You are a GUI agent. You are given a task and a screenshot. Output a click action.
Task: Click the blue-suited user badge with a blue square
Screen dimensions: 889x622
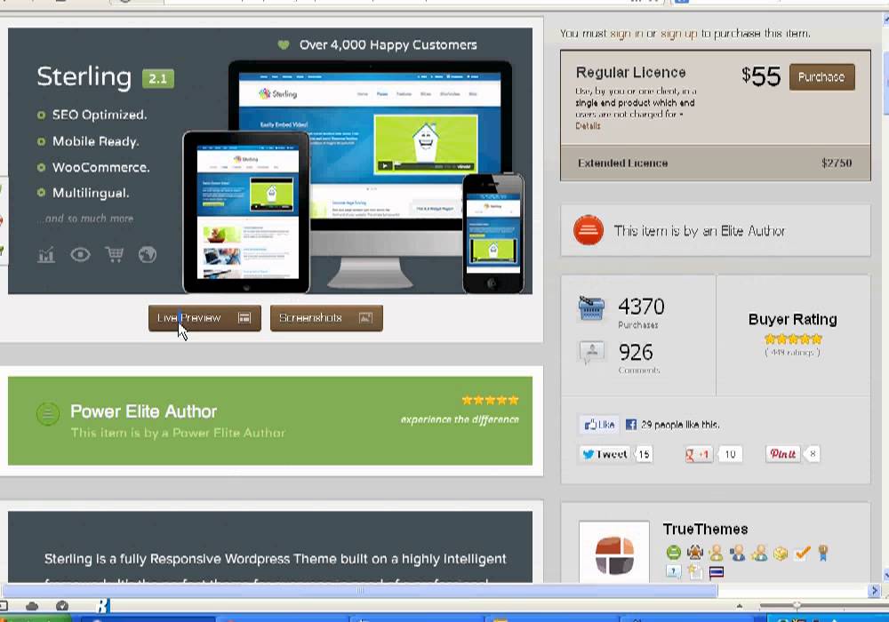click(738, 553)
